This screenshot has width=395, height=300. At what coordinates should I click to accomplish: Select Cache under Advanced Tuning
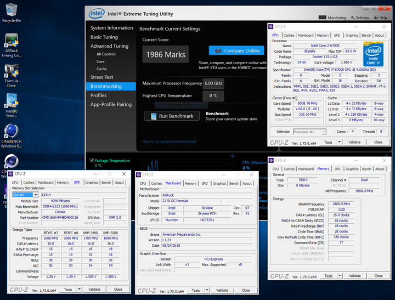101,69
